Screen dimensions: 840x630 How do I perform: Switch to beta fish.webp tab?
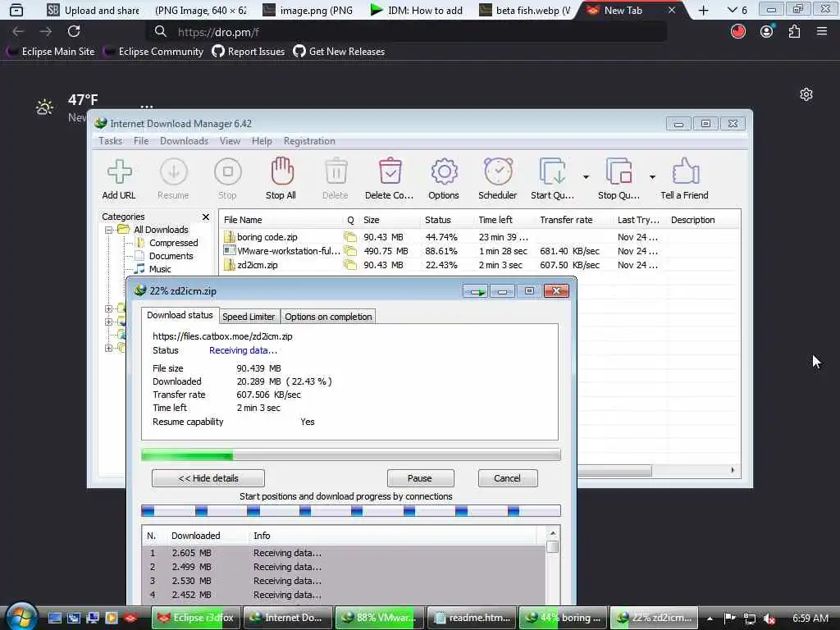tap(525, 10)
